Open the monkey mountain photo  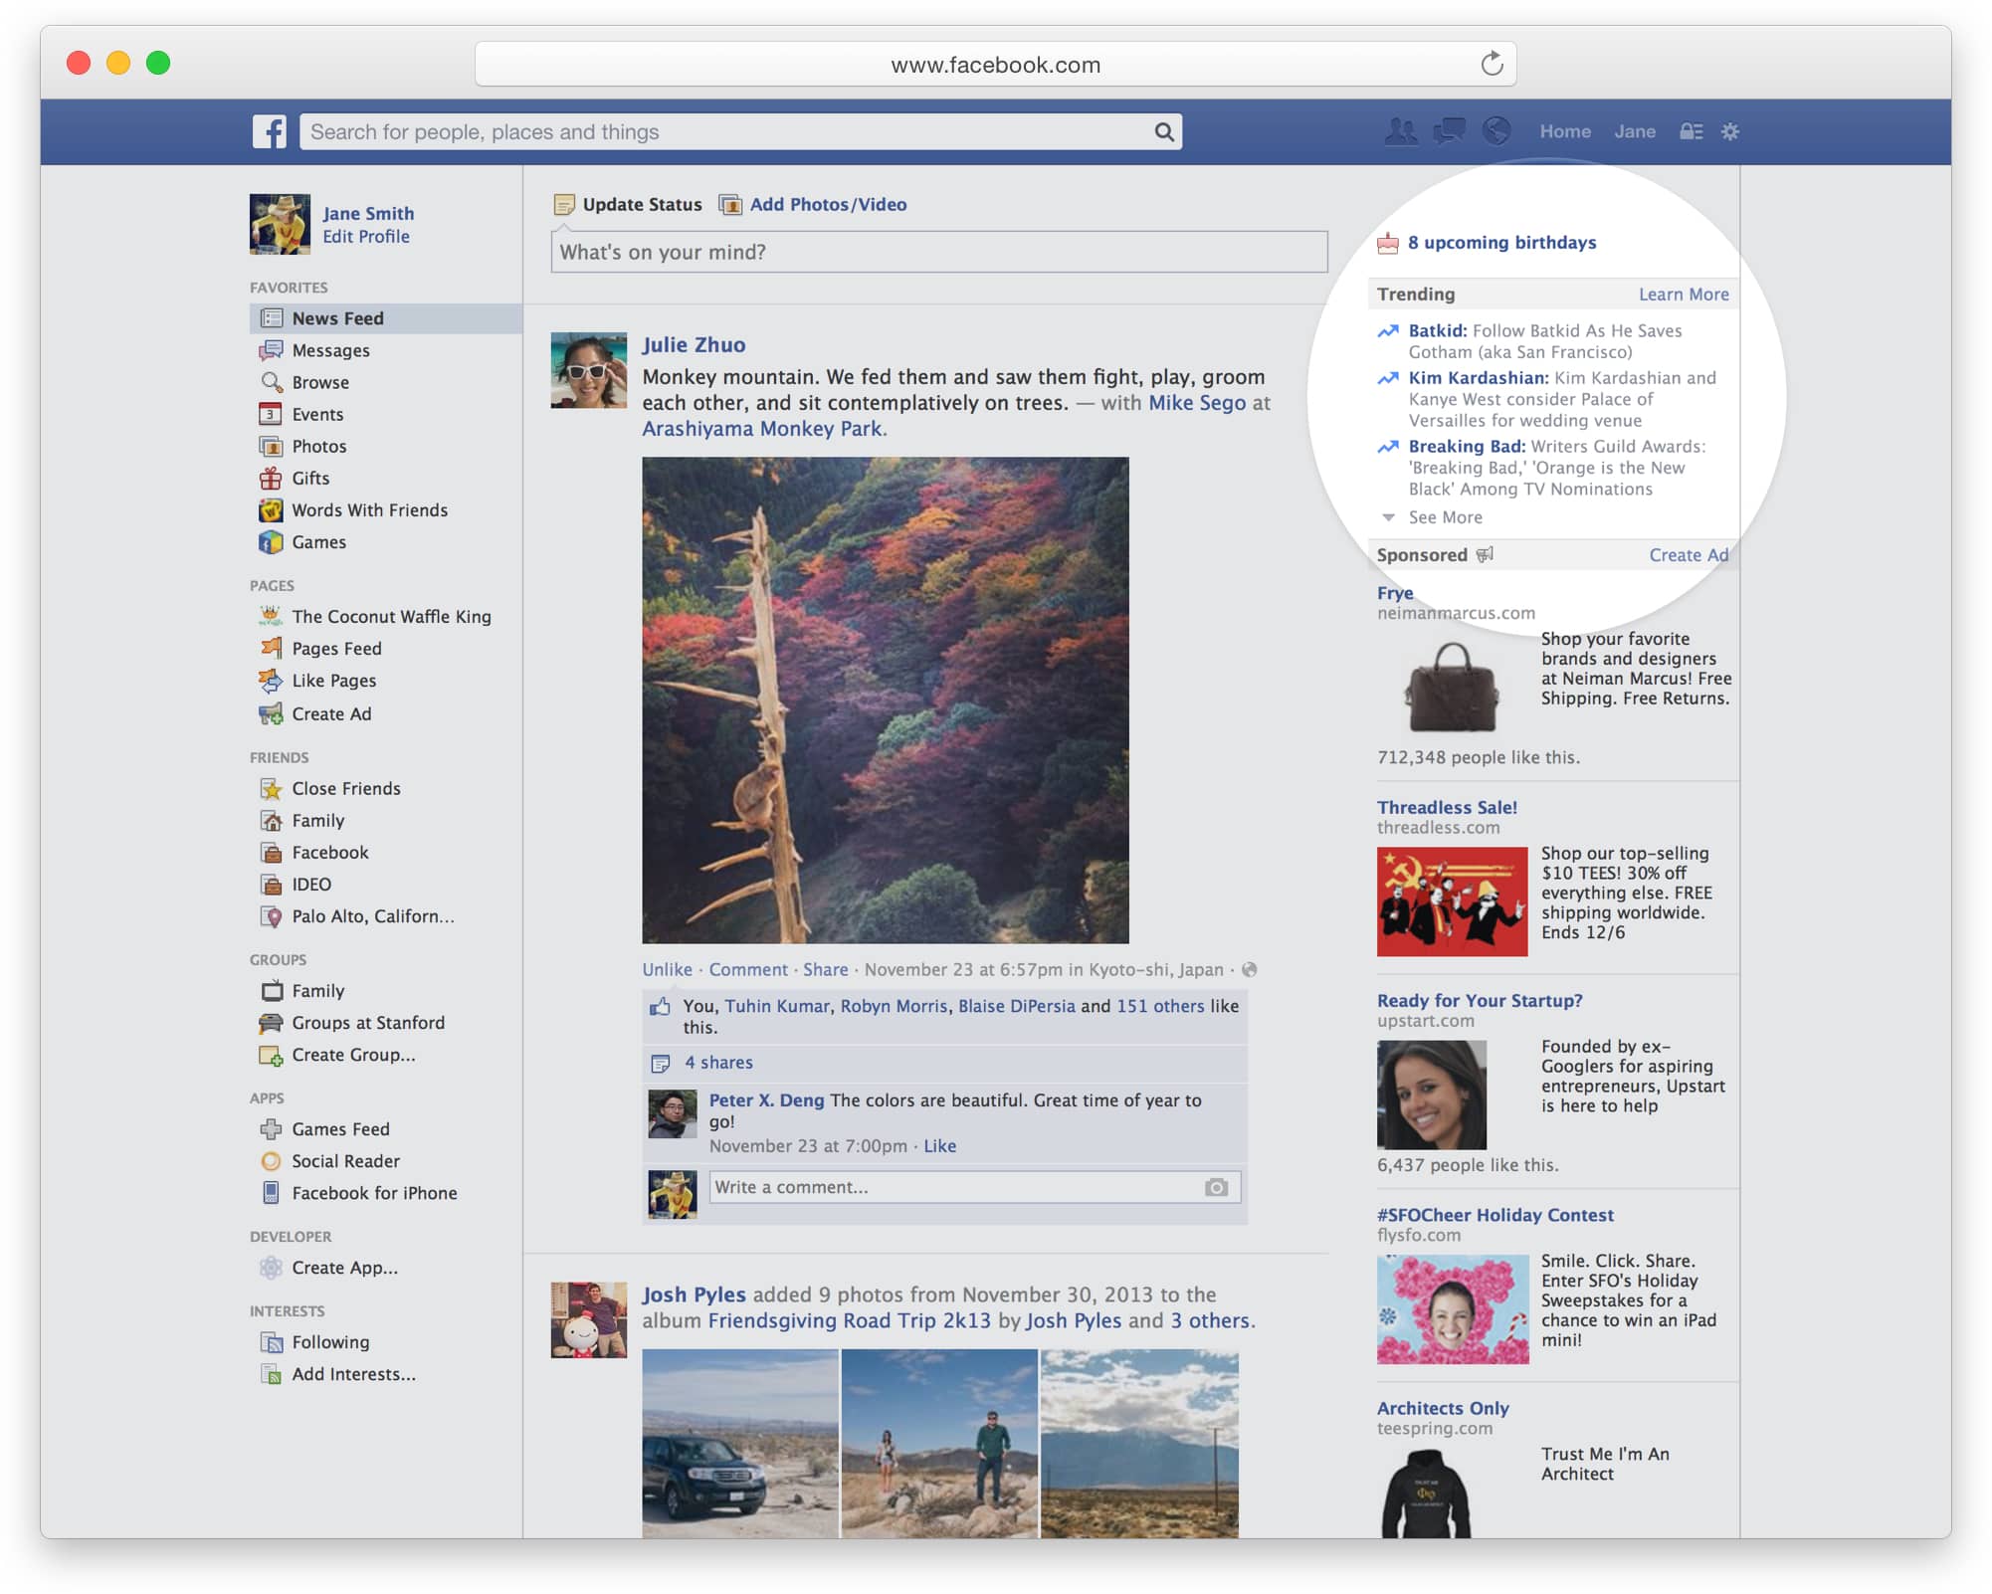pyautogui.click(x=885, y=699)
